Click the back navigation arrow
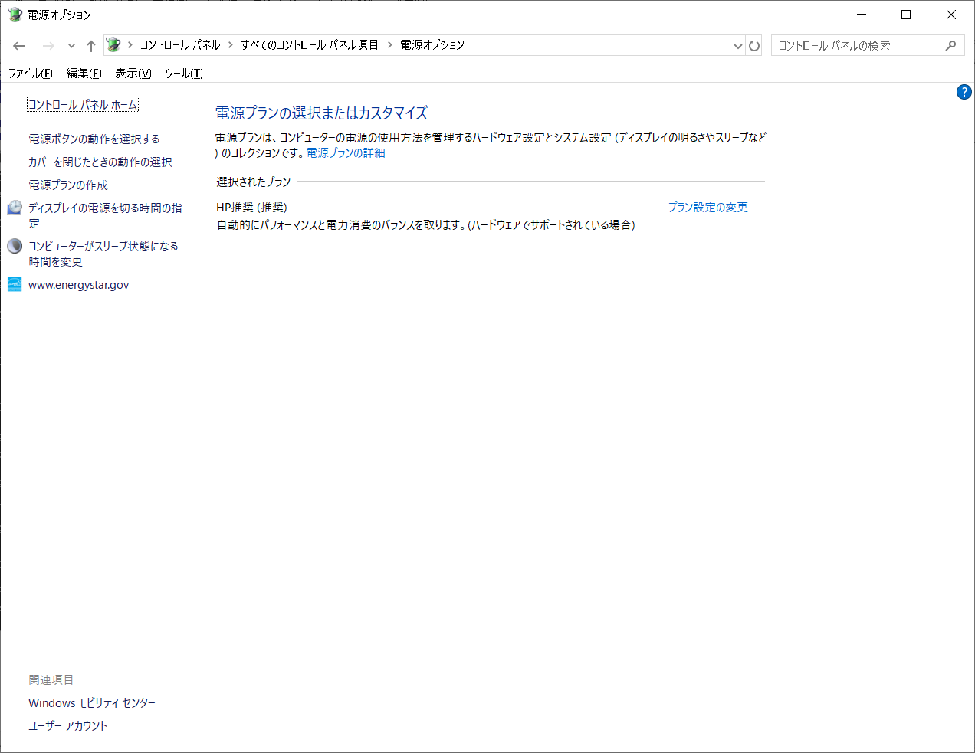This screenshot has width=975, height=753. (18, 45)
